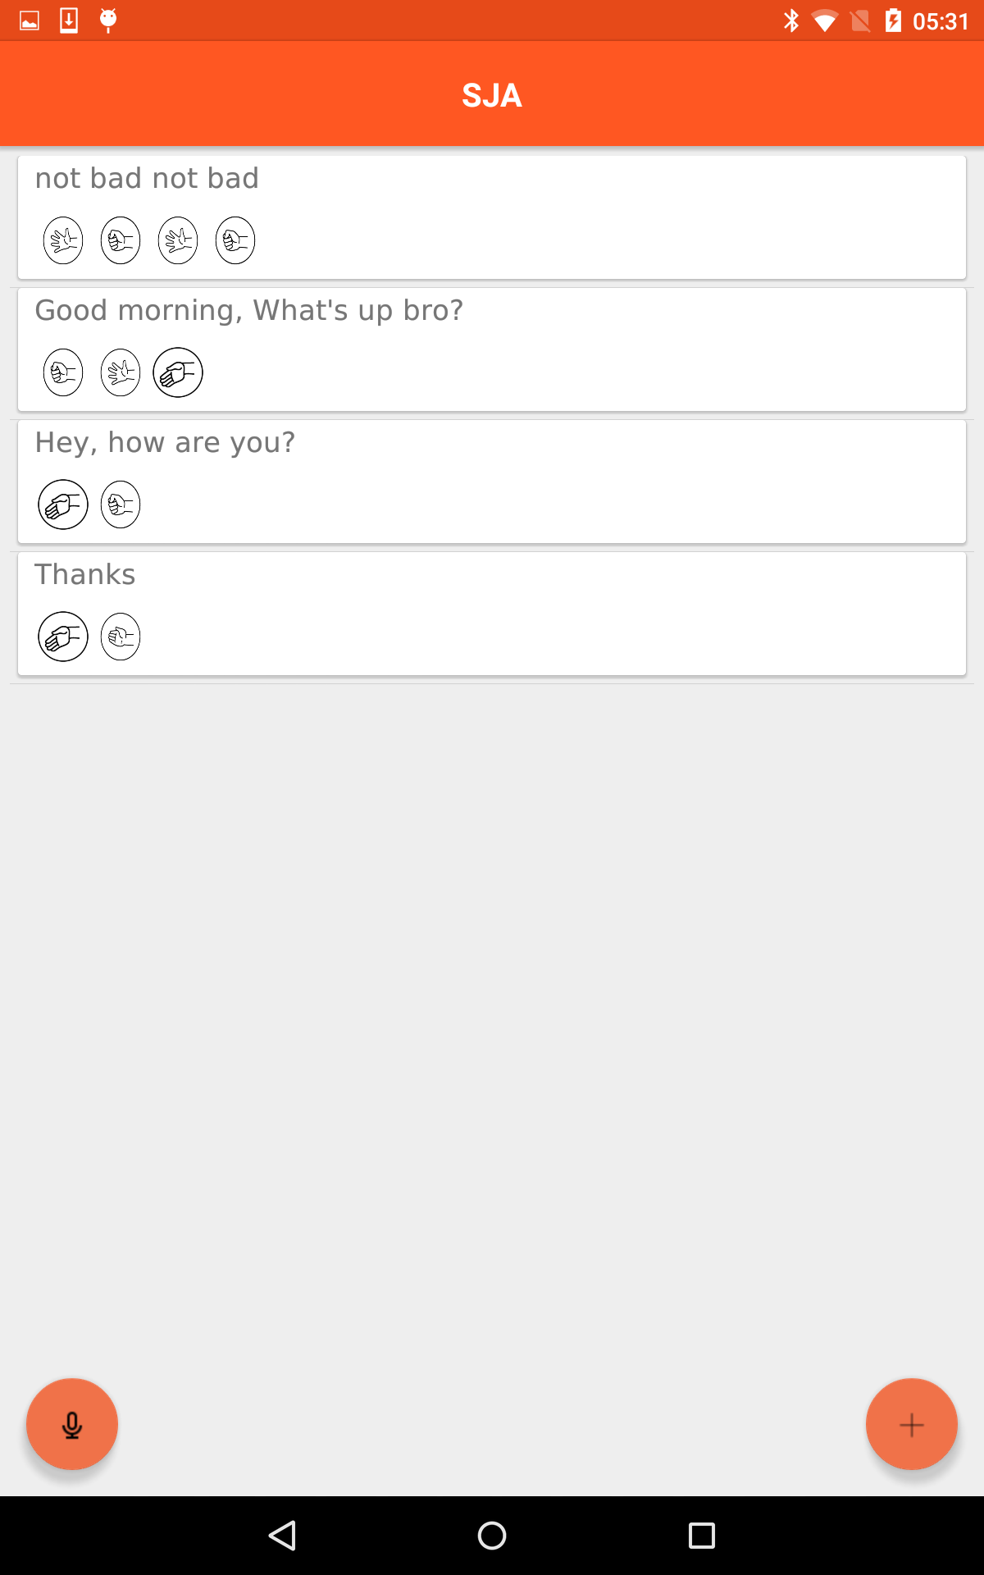This screenshot has height=1575, width=984.
Task: Tap the SJA title in header
Action: tap(492, 95)
